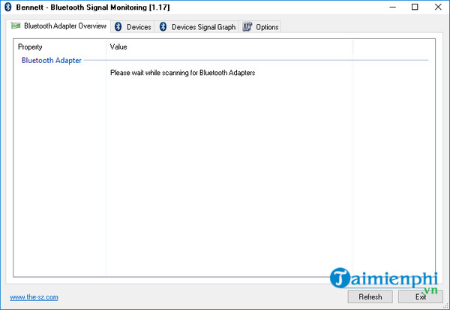Click the Bluetooth icon on the Devices tab
The height and width of the screenshot is (310, 450).
point(118,27)
